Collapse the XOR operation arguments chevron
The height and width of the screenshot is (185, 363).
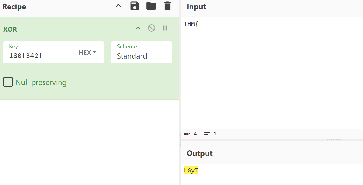138,28
